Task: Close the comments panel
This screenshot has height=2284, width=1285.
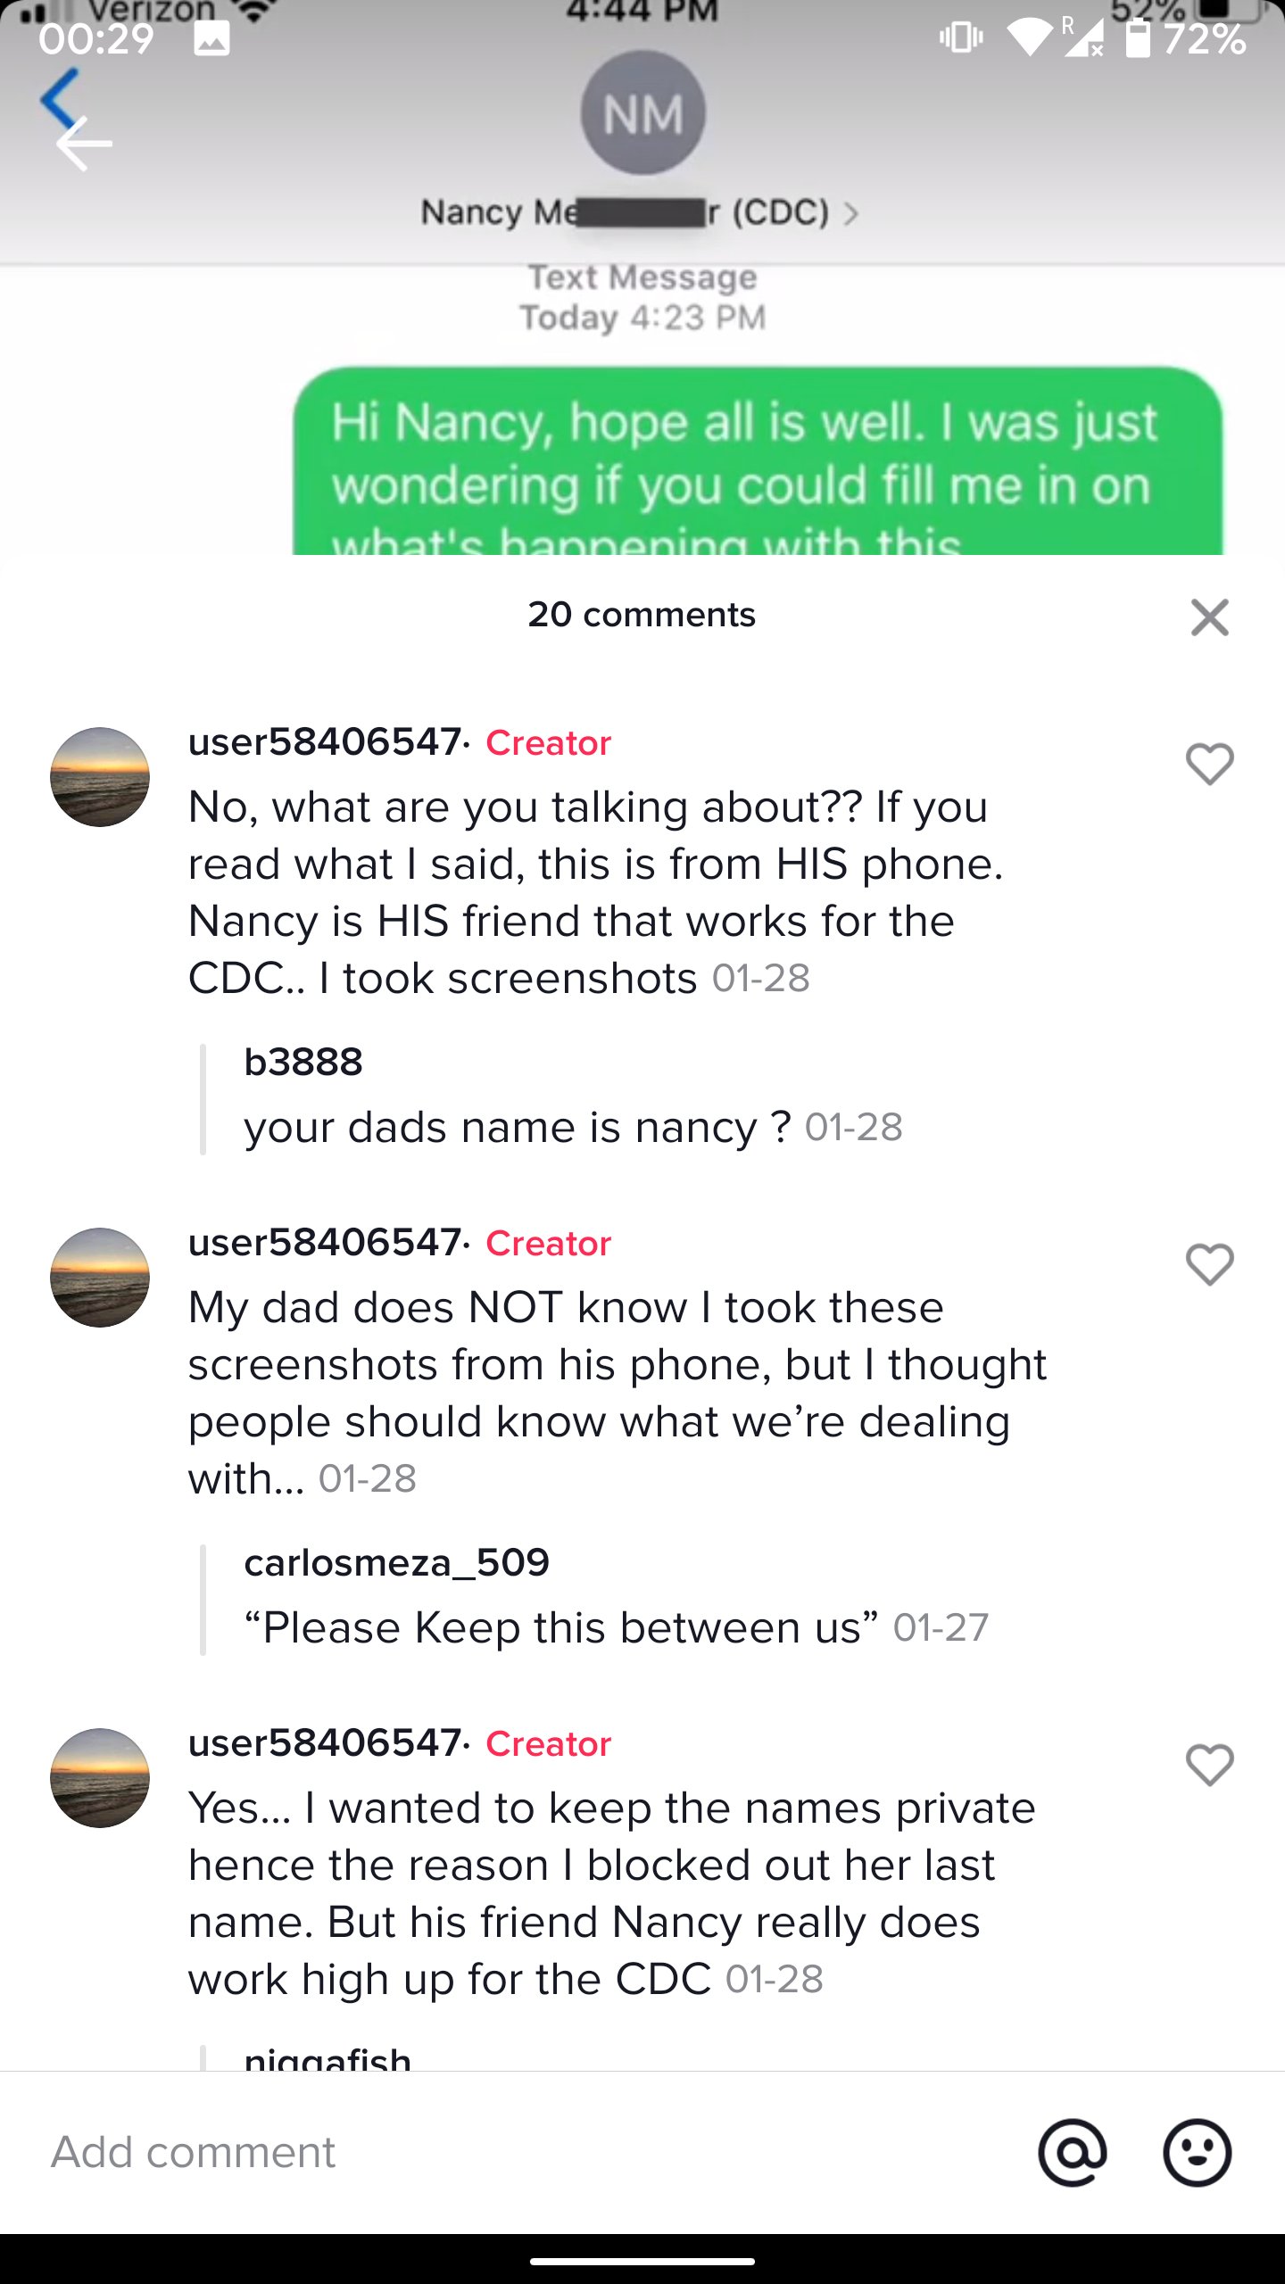Action: pyautogui.click(x=1209, y=617)
